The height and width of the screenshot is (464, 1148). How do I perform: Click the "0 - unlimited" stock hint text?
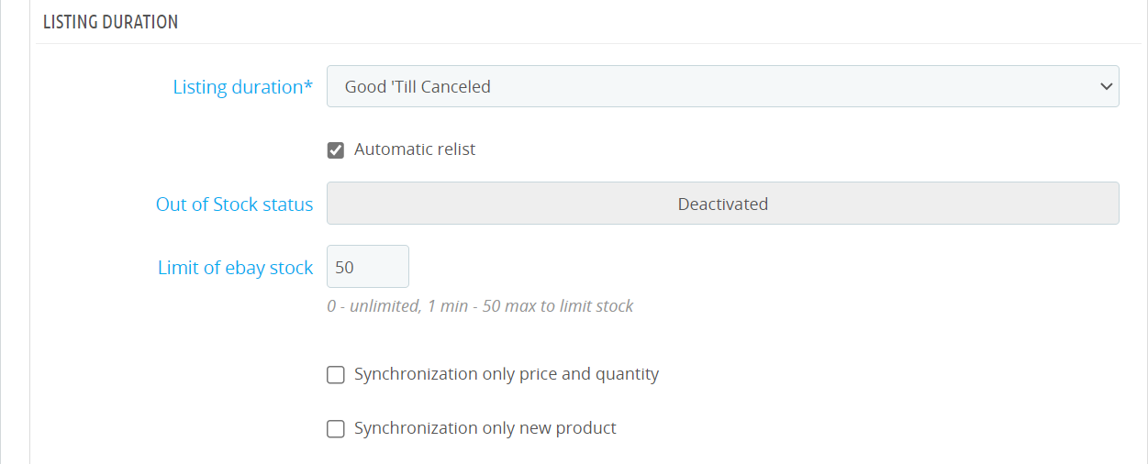(373, 306)
